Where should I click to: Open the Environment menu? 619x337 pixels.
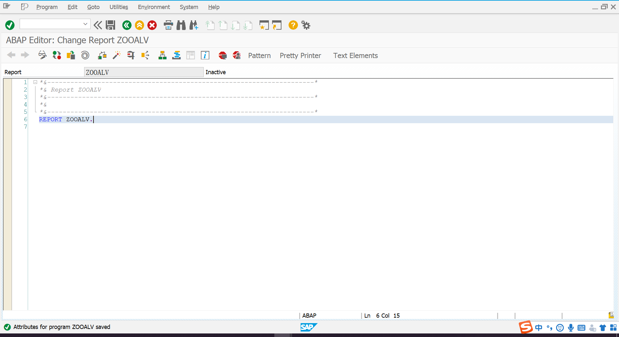coord(154,7)
